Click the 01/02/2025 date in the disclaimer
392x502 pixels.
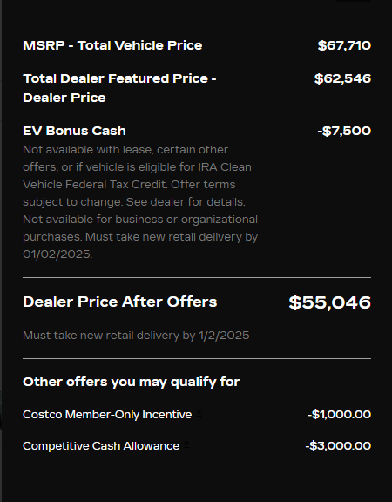pos(57,254)
